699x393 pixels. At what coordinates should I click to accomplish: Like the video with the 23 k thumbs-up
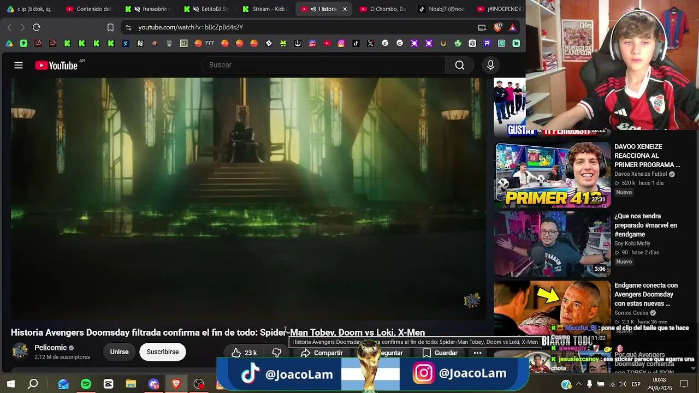(x=244, y=353)
